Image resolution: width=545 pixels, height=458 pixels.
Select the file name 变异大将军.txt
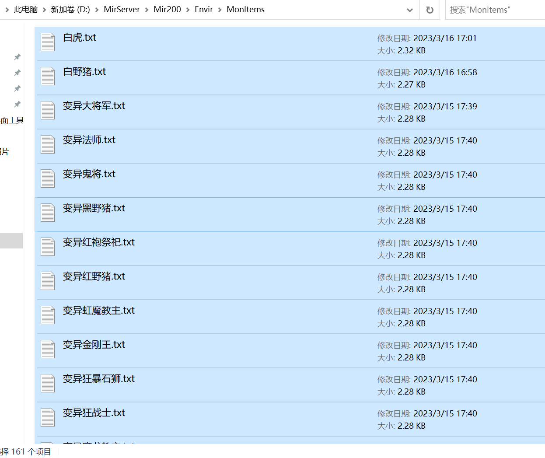(94, 106)
